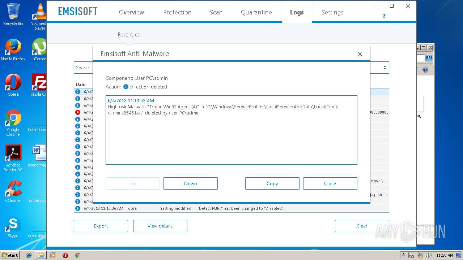This screenshot has height=260, width=463.
Task: Select the Logs tab
Action: click(297, 12)
